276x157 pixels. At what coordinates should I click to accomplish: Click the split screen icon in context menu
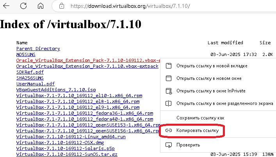(x=169, y=103)
